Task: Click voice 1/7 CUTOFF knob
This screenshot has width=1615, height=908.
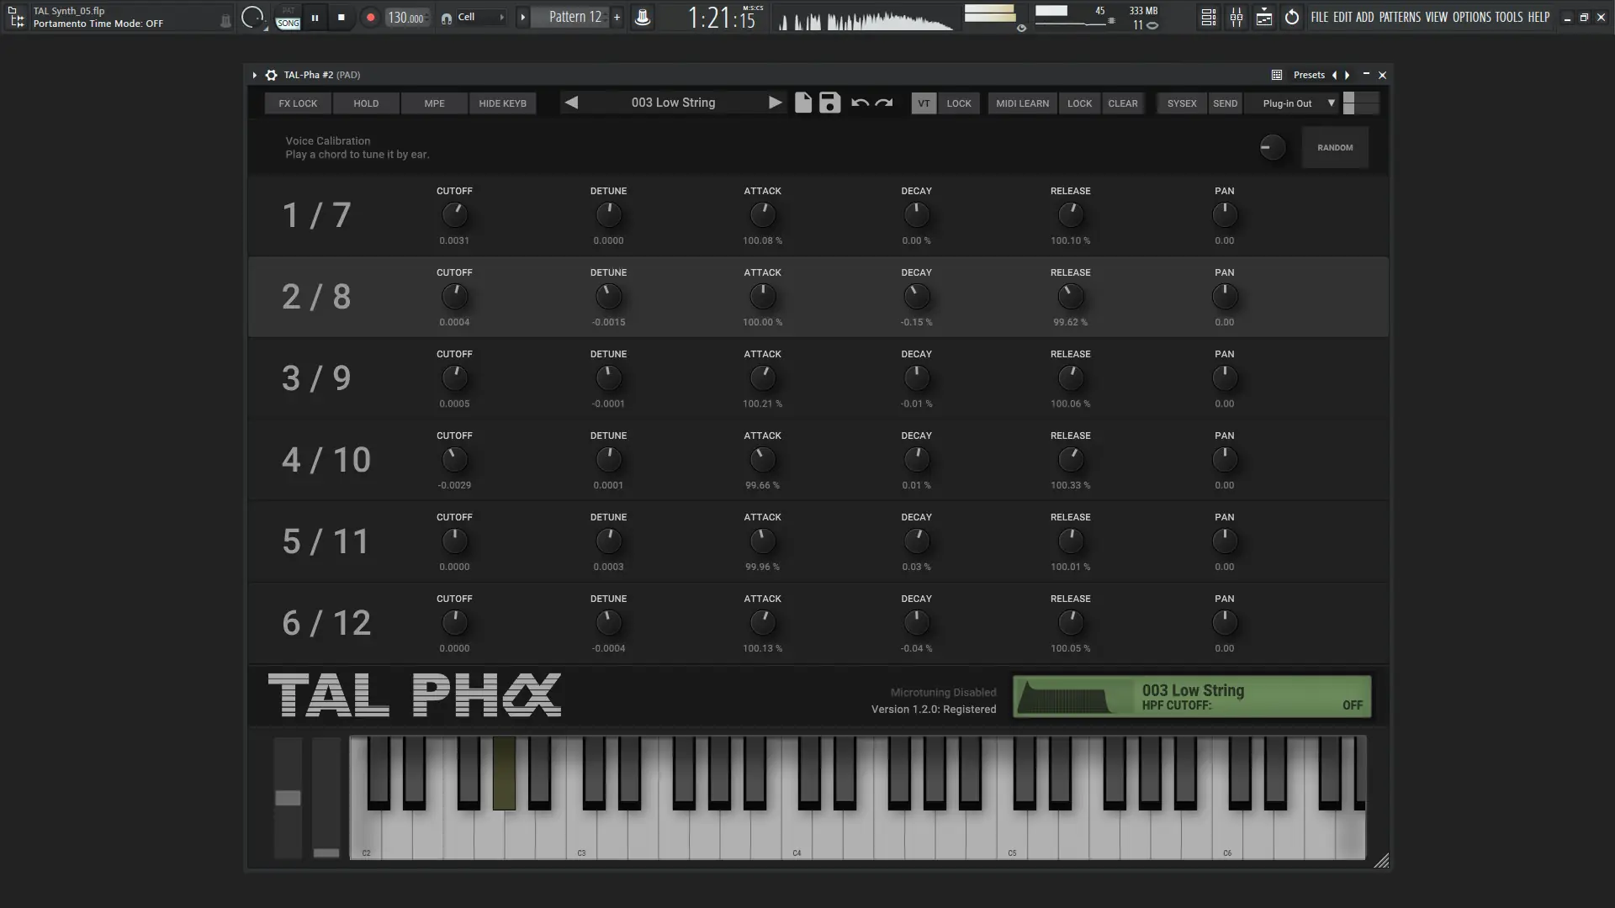Action: click(x=454, y=215)
